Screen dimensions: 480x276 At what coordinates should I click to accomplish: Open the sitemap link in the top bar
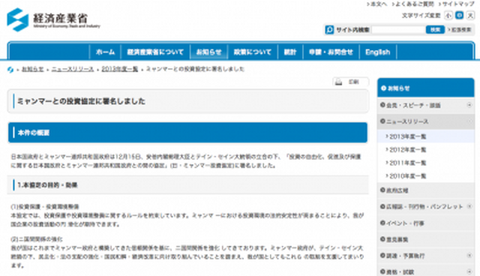pos(456,4)
